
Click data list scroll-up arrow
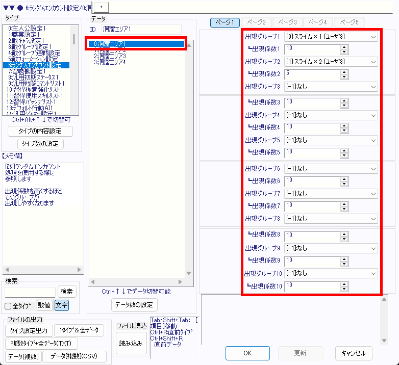190,46
